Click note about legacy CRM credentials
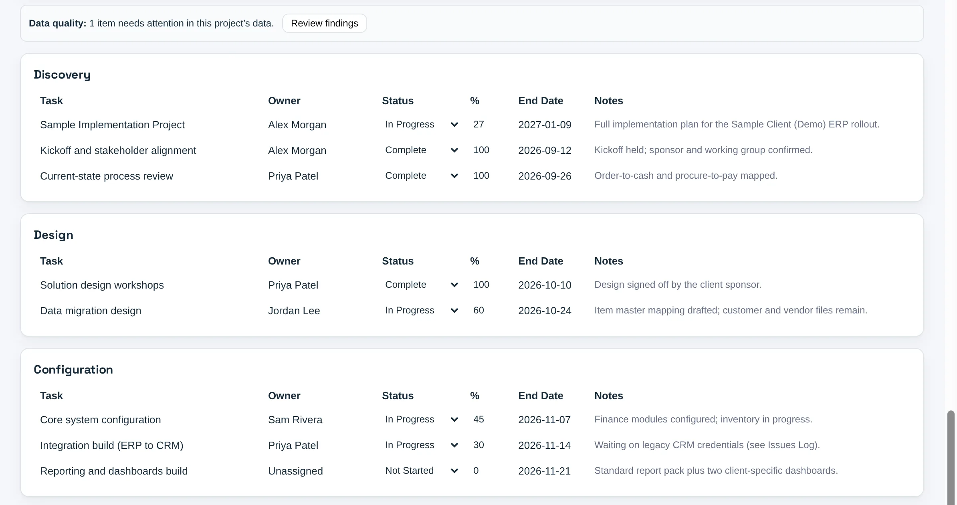Screen dimensions: 957x505 pos(707,445)
